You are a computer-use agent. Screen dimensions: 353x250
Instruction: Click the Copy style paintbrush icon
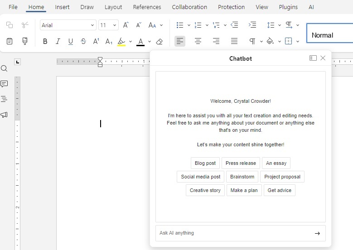pyautogui.click(x=25, y=41)
